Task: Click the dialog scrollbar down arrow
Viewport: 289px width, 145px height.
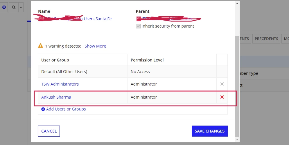Action: pyautogui.click(x=237, y=139)
